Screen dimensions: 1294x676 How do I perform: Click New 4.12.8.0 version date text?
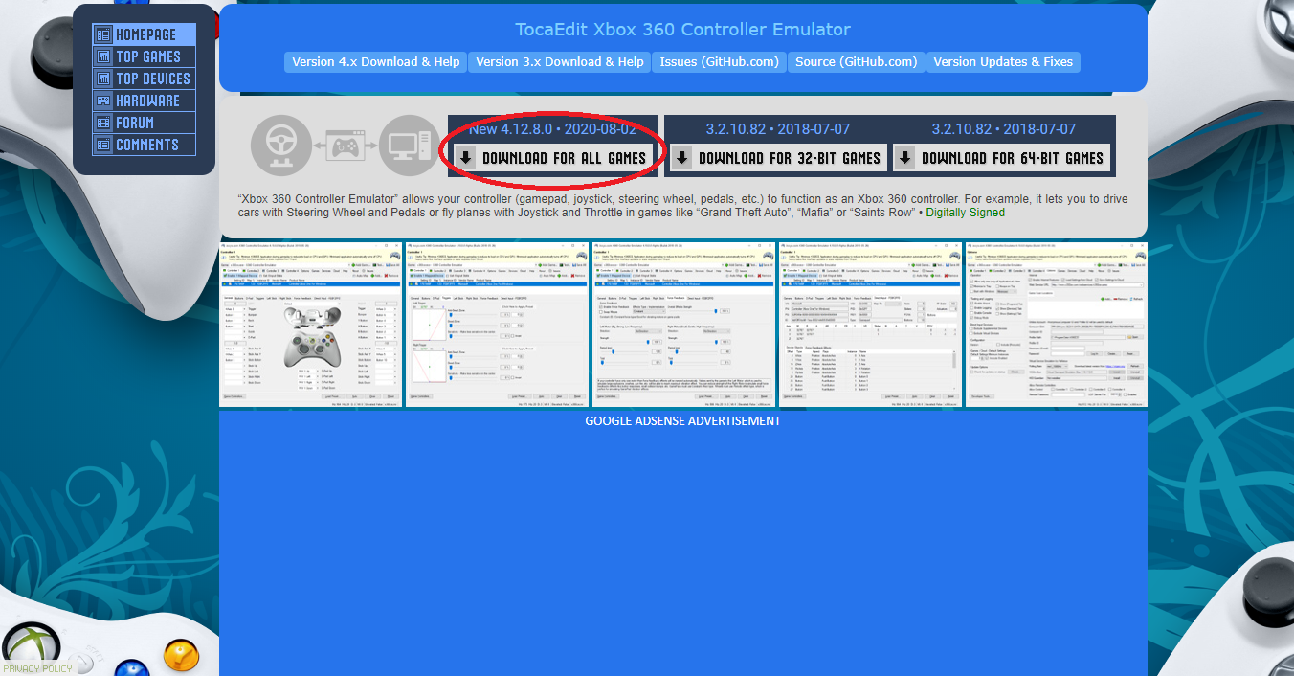point(553,129)
